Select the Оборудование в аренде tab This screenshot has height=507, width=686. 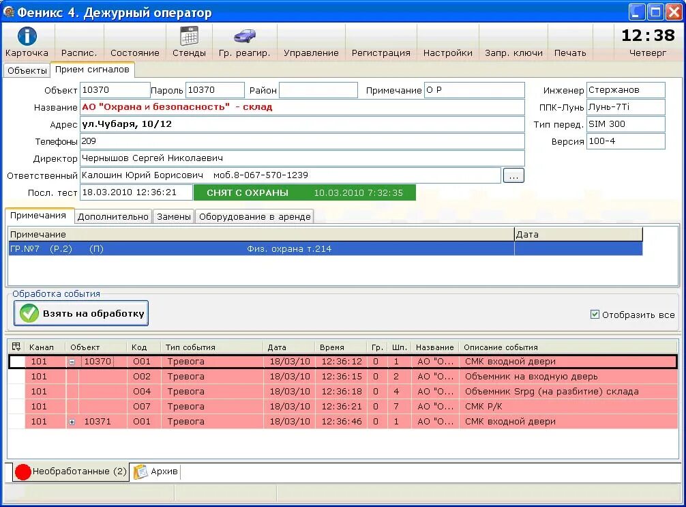pyautogui.click(x=254, y=217)
